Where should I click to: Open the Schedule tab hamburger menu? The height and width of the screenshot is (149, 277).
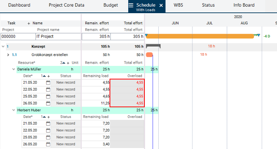(131, 5)
